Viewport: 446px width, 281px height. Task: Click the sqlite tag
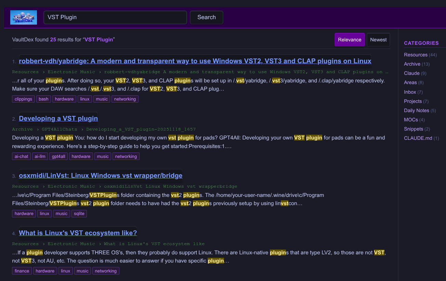[79, 214]
